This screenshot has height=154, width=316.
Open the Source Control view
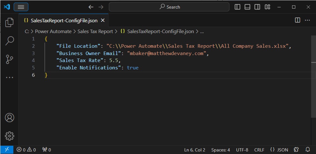10,59
